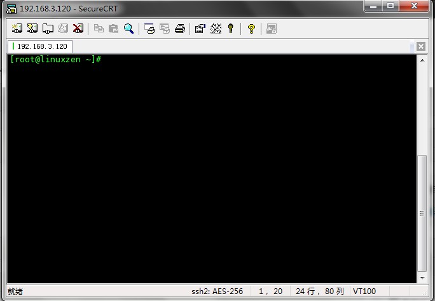The image size is (435, 301).
Task: Click the Copy toolbar icon
Action: tap(99, 28)
